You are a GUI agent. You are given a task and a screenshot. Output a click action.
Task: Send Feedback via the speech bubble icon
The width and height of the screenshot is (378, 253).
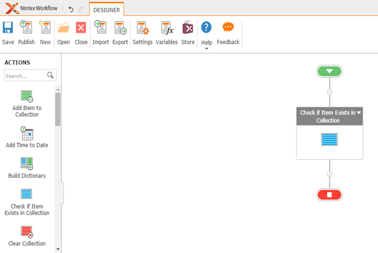(228, 27)
